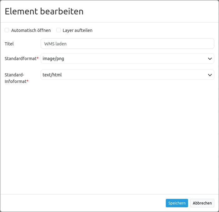The height and width of the screenshot is (212, 219).
Task: Click the 'Element bearbeiten' dialog heading
Action: [x=44, y=12]
